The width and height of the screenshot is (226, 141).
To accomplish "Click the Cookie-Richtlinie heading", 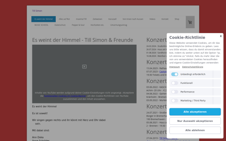I will click(187, 37).
